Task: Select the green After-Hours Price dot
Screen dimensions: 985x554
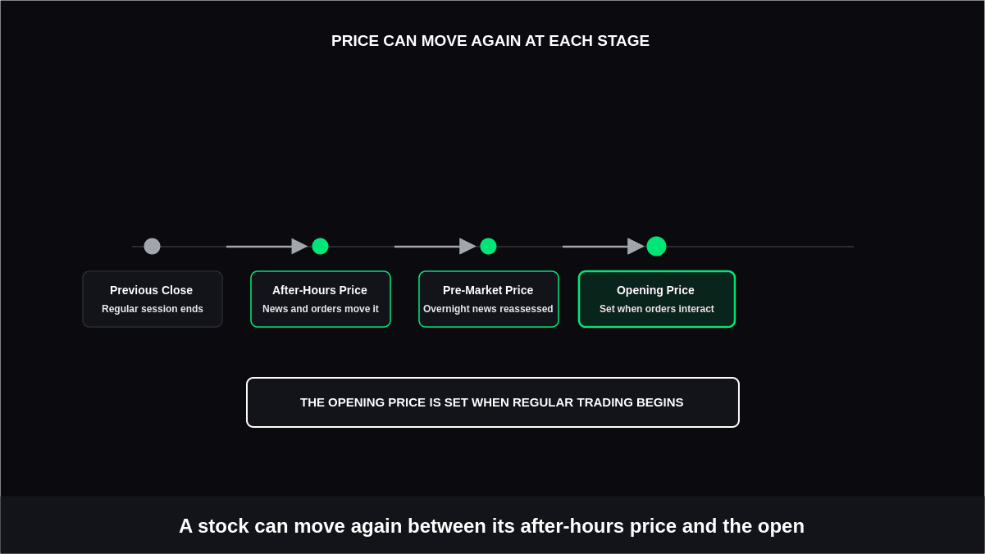Action: [x=320, y=246]
